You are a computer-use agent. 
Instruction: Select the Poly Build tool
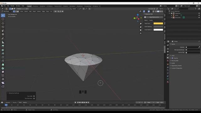[x=3, y=65]
